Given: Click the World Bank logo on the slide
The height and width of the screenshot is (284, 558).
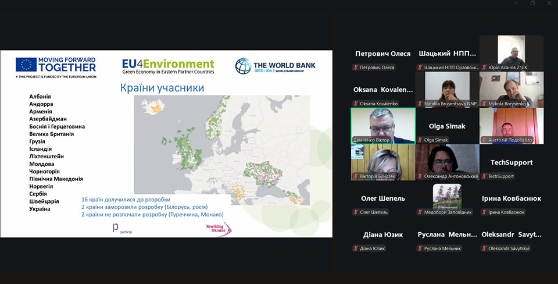Looking at the screenshot, I should pyautogui.click(x=276, y=66).
